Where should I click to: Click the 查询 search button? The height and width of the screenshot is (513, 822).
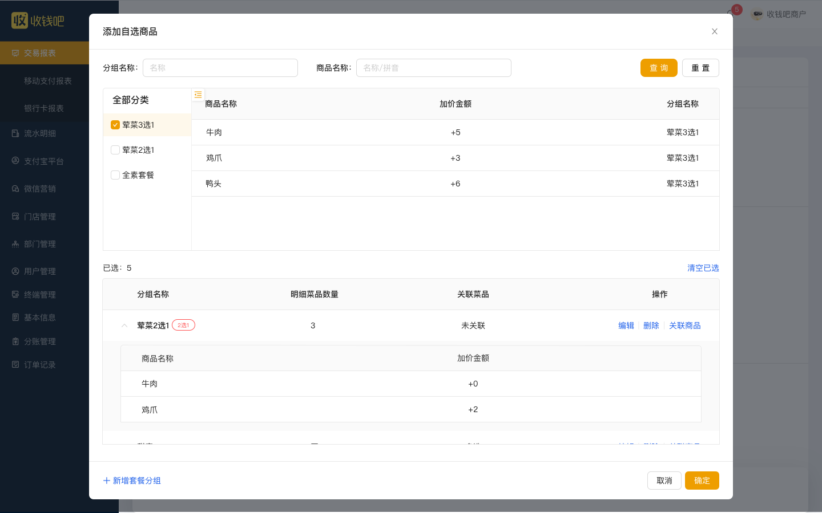tap(659, 68)
